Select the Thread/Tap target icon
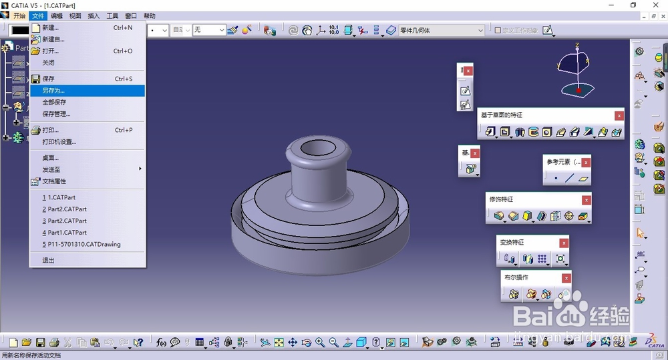The height and width of the screenshot is (360, 668). click(568, 217)
